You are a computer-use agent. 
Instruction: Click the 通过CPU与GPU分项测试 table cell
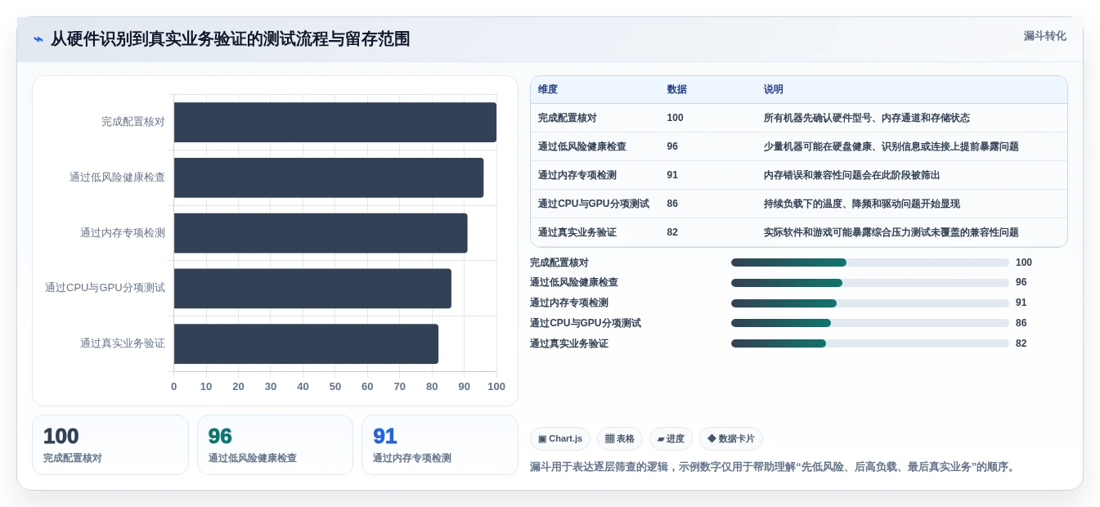[x=594, y=204]
